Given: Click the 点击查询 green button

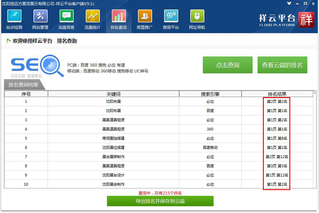Looking at the screenshot, I should click(228, 65).
